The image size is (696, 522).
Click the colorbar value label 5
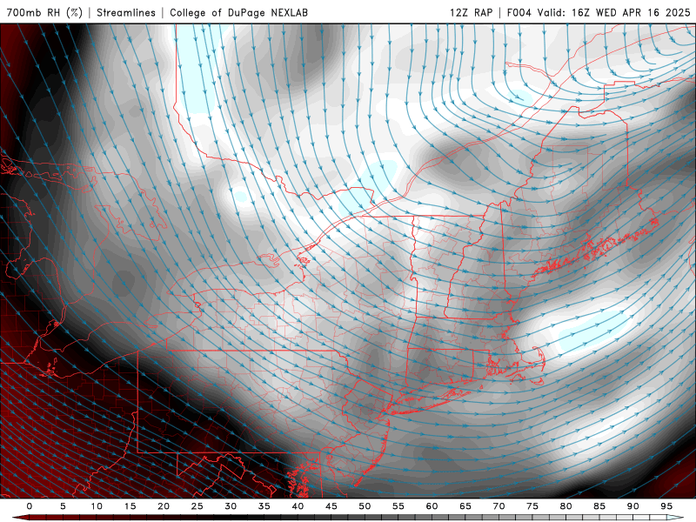63,506
